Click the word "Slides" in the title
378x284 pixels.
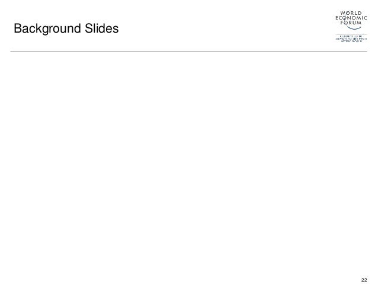click(x=102, y=28)
